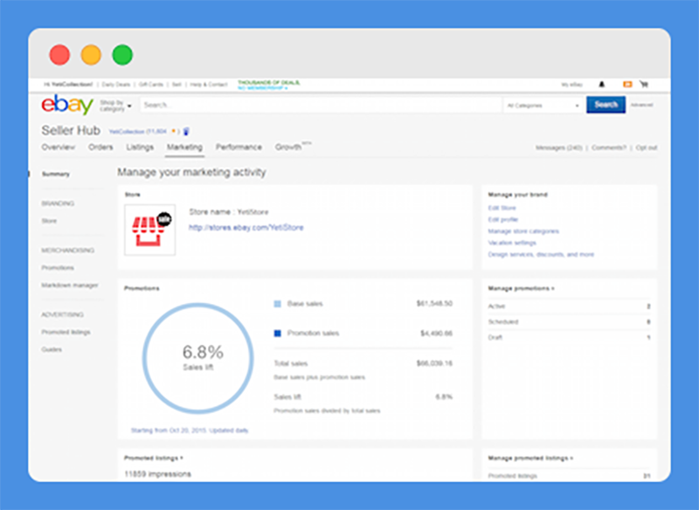The width and height of the screenshot is (699, 510).
Task: Open the Listings tab
Action: point(140,147)
